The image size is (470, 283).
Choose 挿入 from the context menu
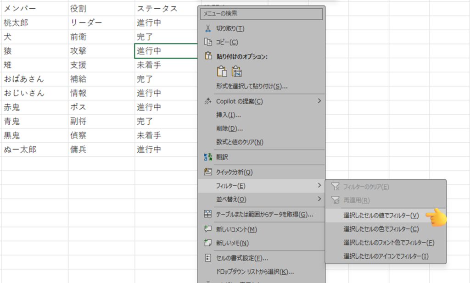coord(229,115)
